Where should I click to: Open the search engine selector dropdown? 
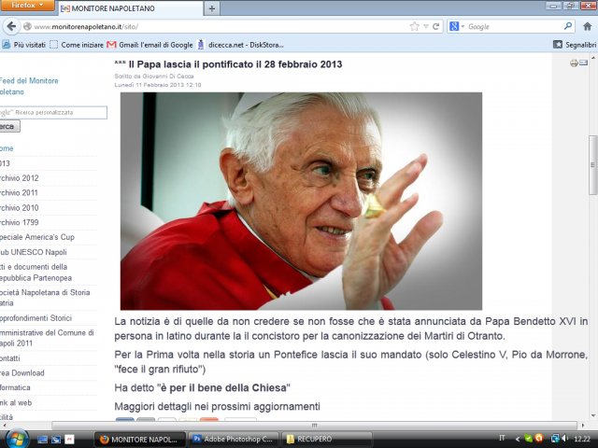click(457, 26)
